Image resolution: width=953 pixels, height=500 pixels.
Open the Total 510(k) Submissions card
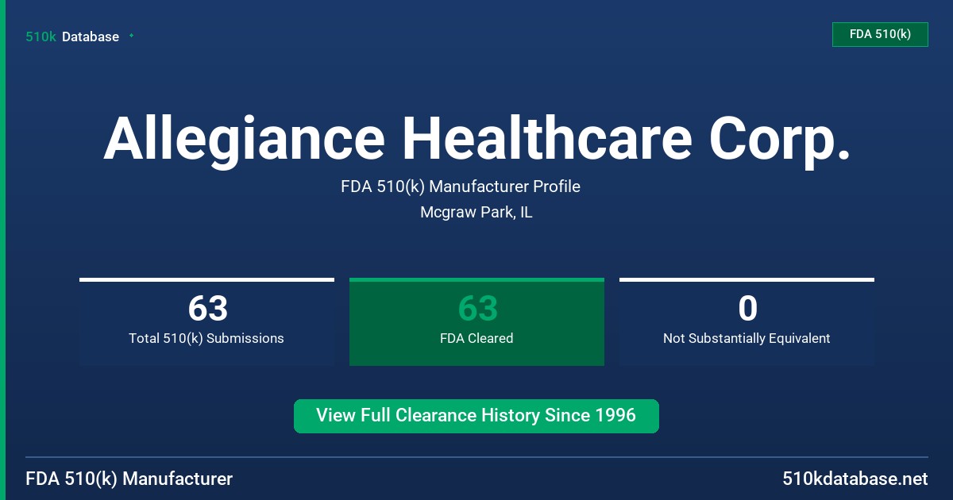pyautogui.click(x=206, y=321)
